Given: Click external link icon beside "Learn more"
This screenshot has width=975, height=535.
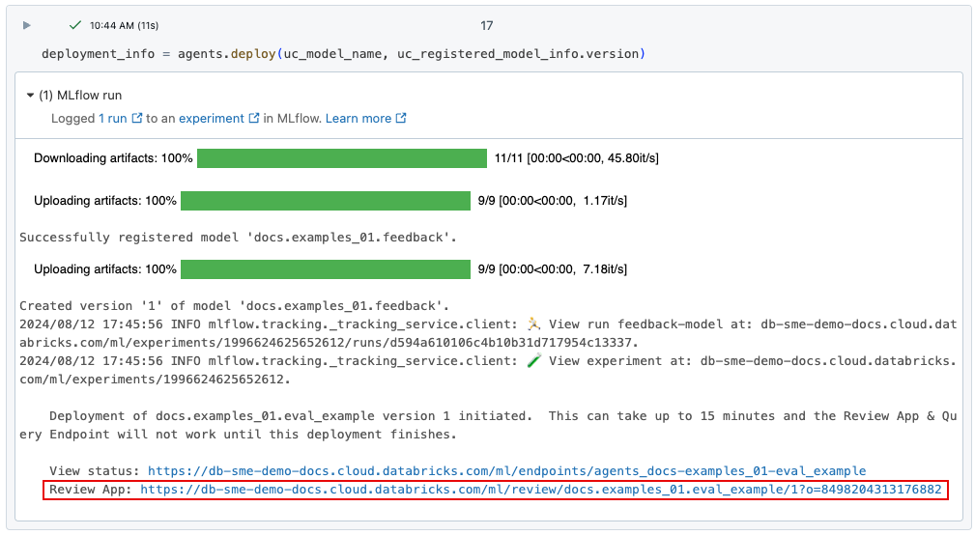Looking at the screenshot, I should pyautogui.click(x=401, y=119).
